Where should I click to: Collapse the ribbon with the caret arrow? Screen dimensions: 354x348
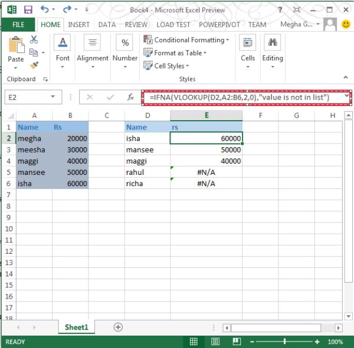(x=346, y=77)
